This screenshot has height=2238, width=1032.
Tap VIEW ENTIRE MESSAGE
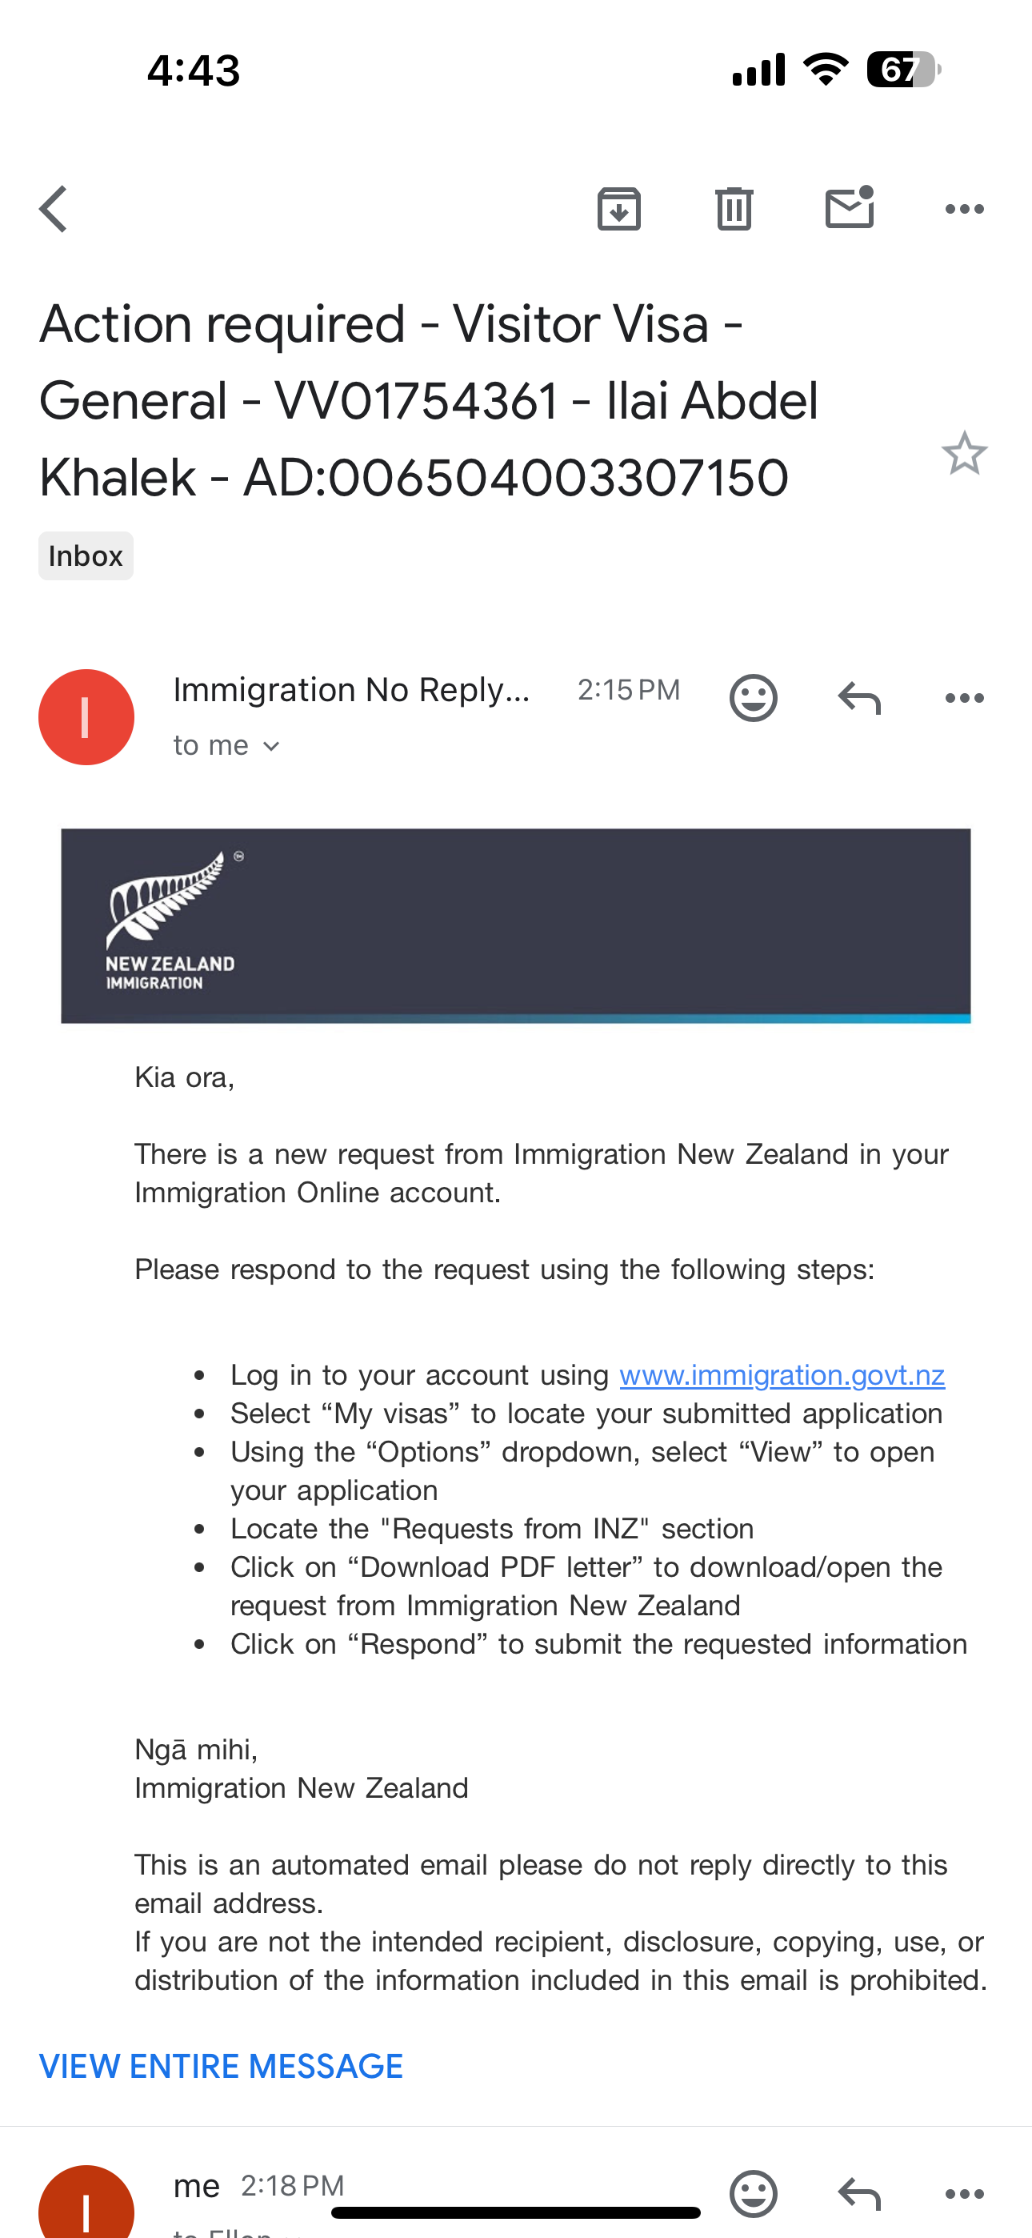pyautogui.click(x=221, y=2066)
